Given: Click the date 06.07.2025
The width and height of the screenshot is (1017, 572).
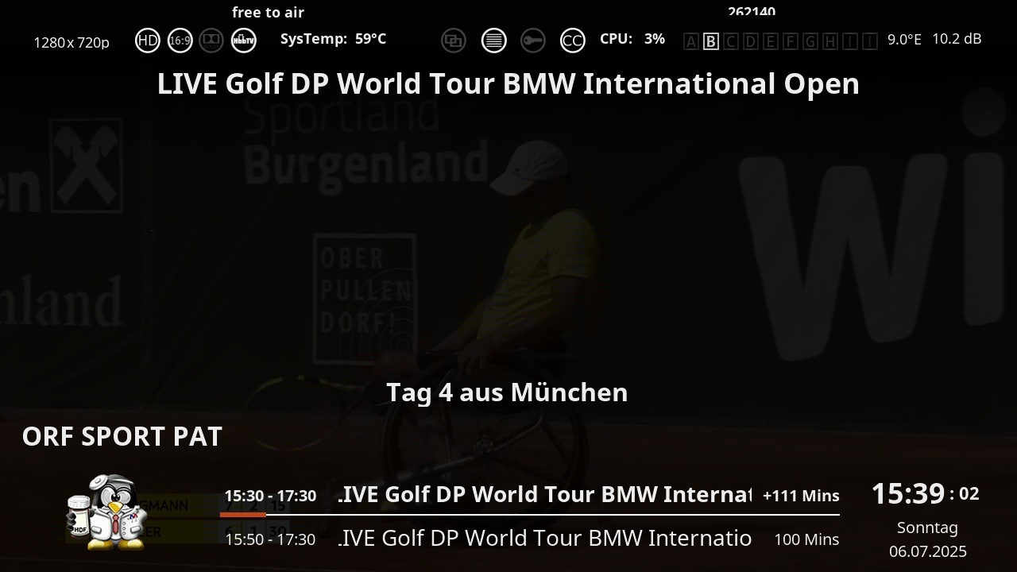Looking at the screenshot, I should [x=928, y=551].
